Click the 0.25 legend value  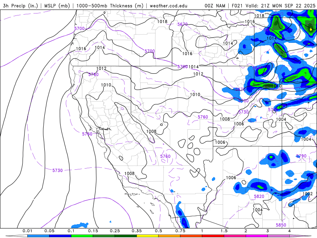[x=115, y=231]
